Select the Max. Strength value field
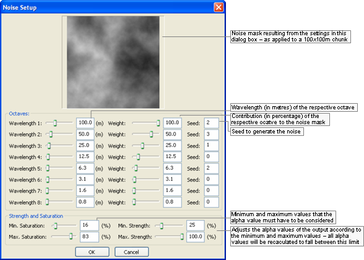The width and height of the screenshot is (364, 260). click(196, 237)
